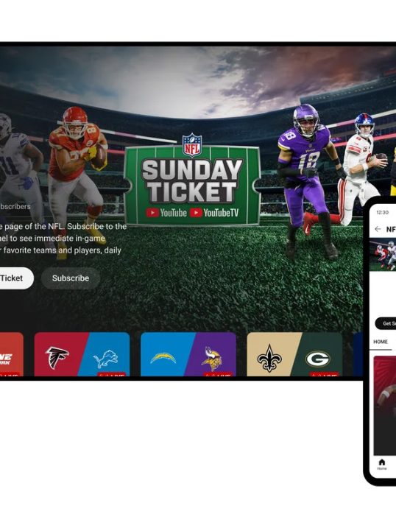The image size is (396, 528).
Task: Open the Chargers vs Vikings game tile
Action: tap(188, 354)
